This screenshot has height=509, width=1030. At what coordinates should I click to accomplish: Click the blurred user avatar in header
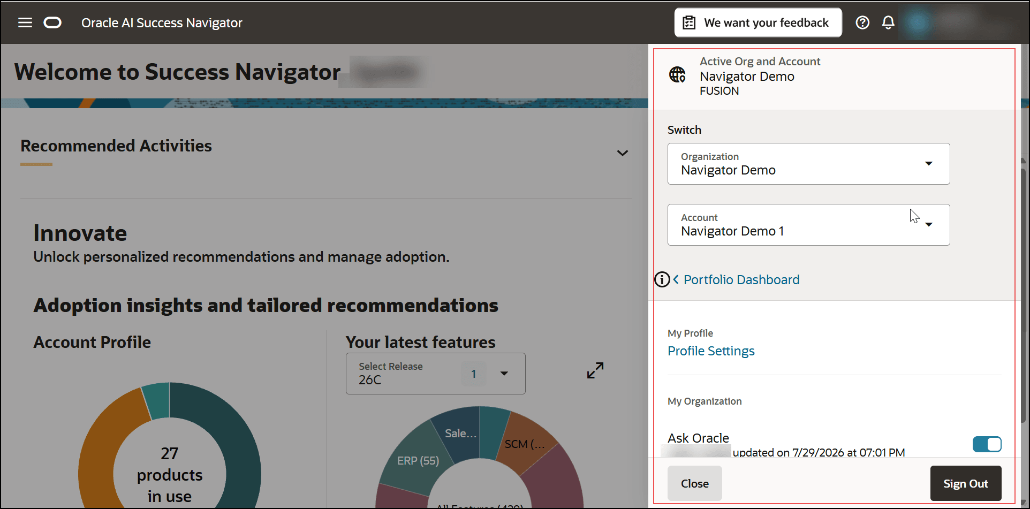[918, 22]
